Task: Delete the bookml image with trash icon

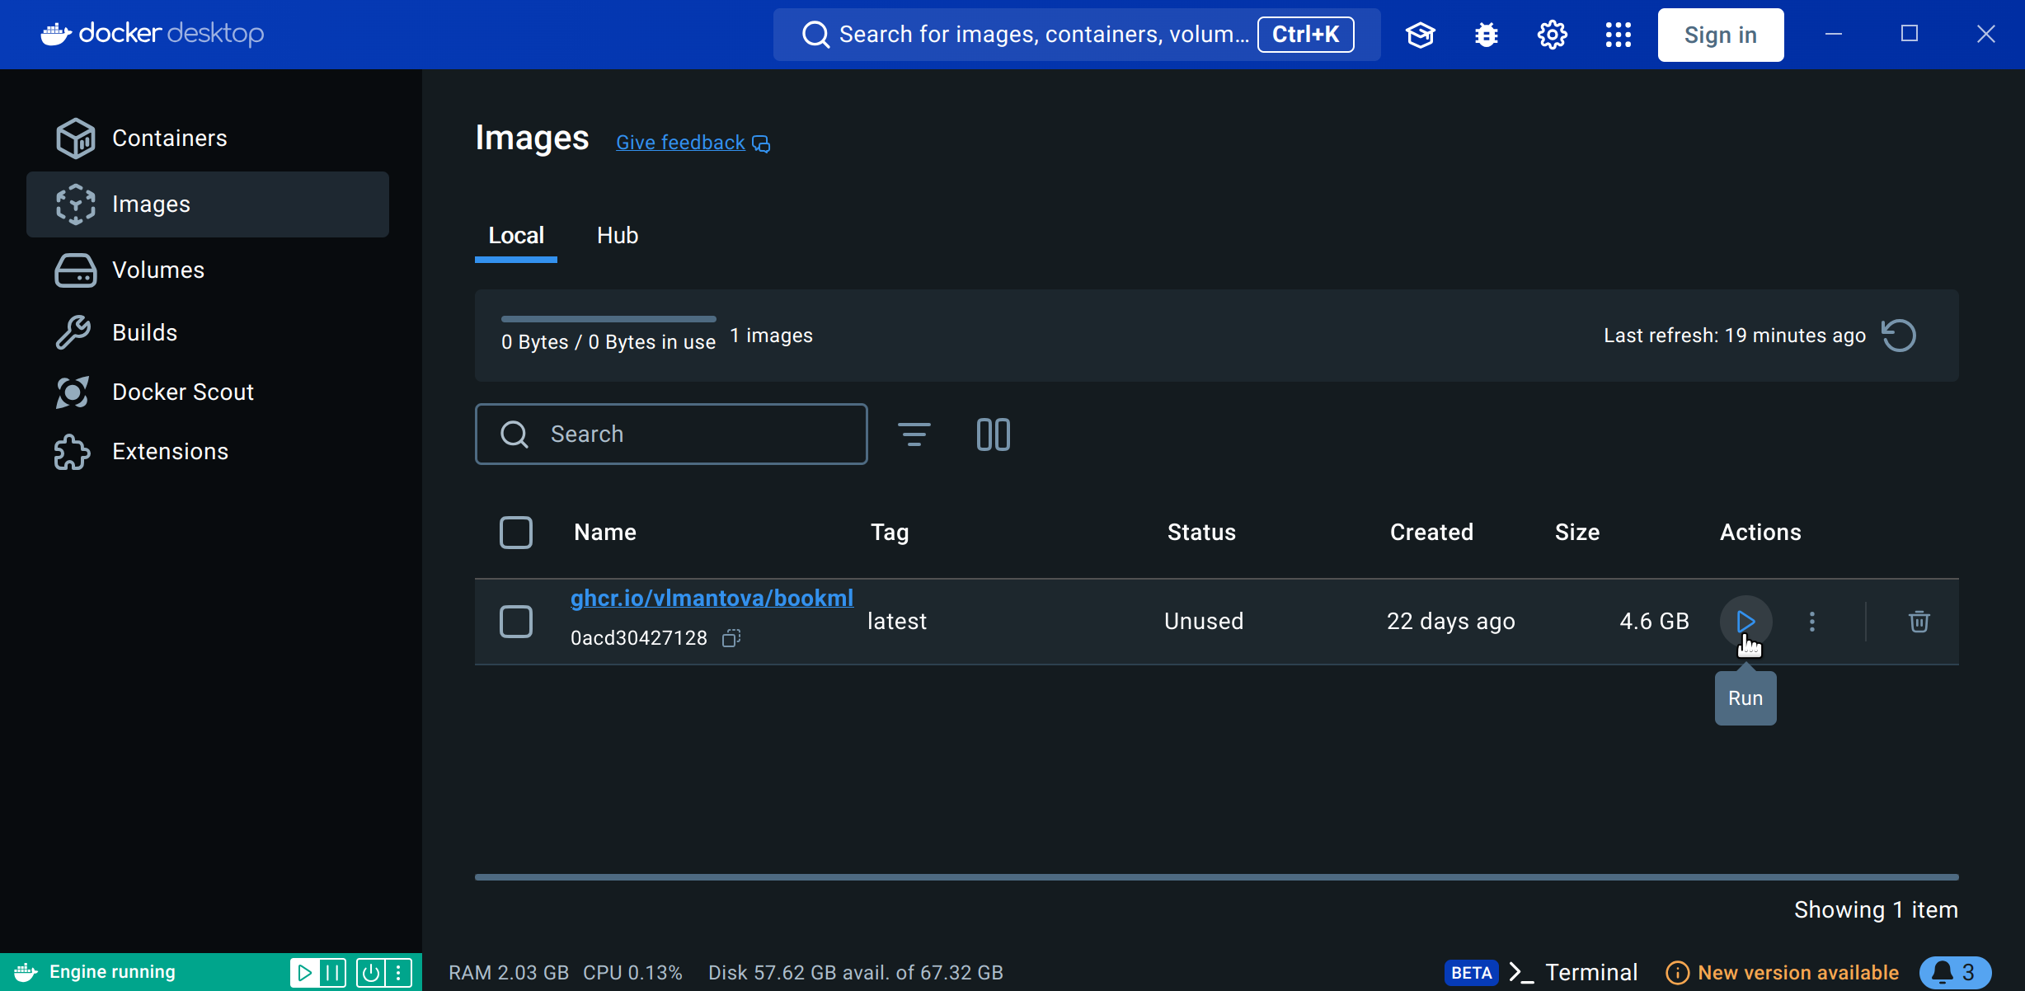Action: pos(1919,622)
